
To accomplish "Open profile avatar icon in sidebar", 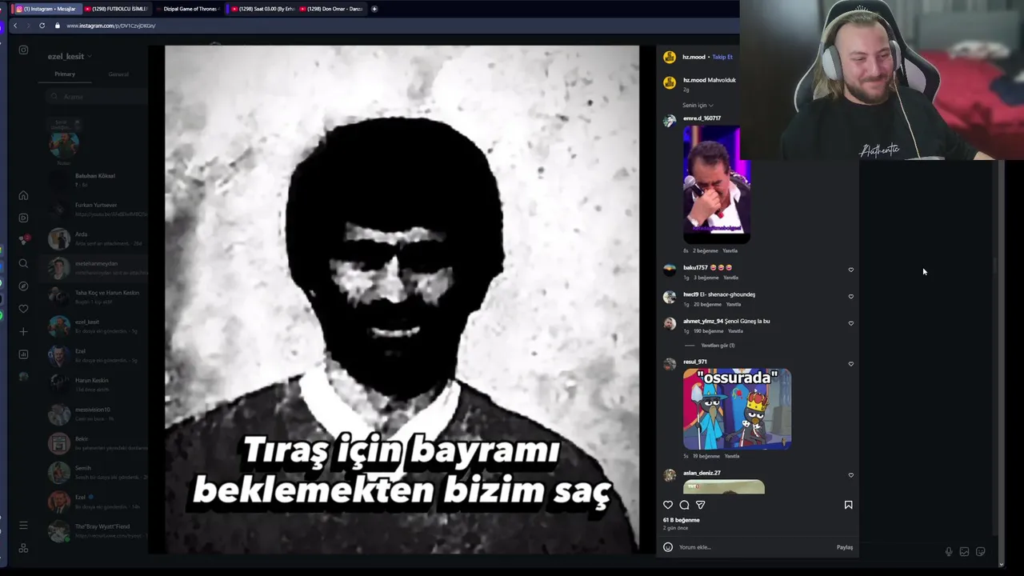I will point(23,377).
